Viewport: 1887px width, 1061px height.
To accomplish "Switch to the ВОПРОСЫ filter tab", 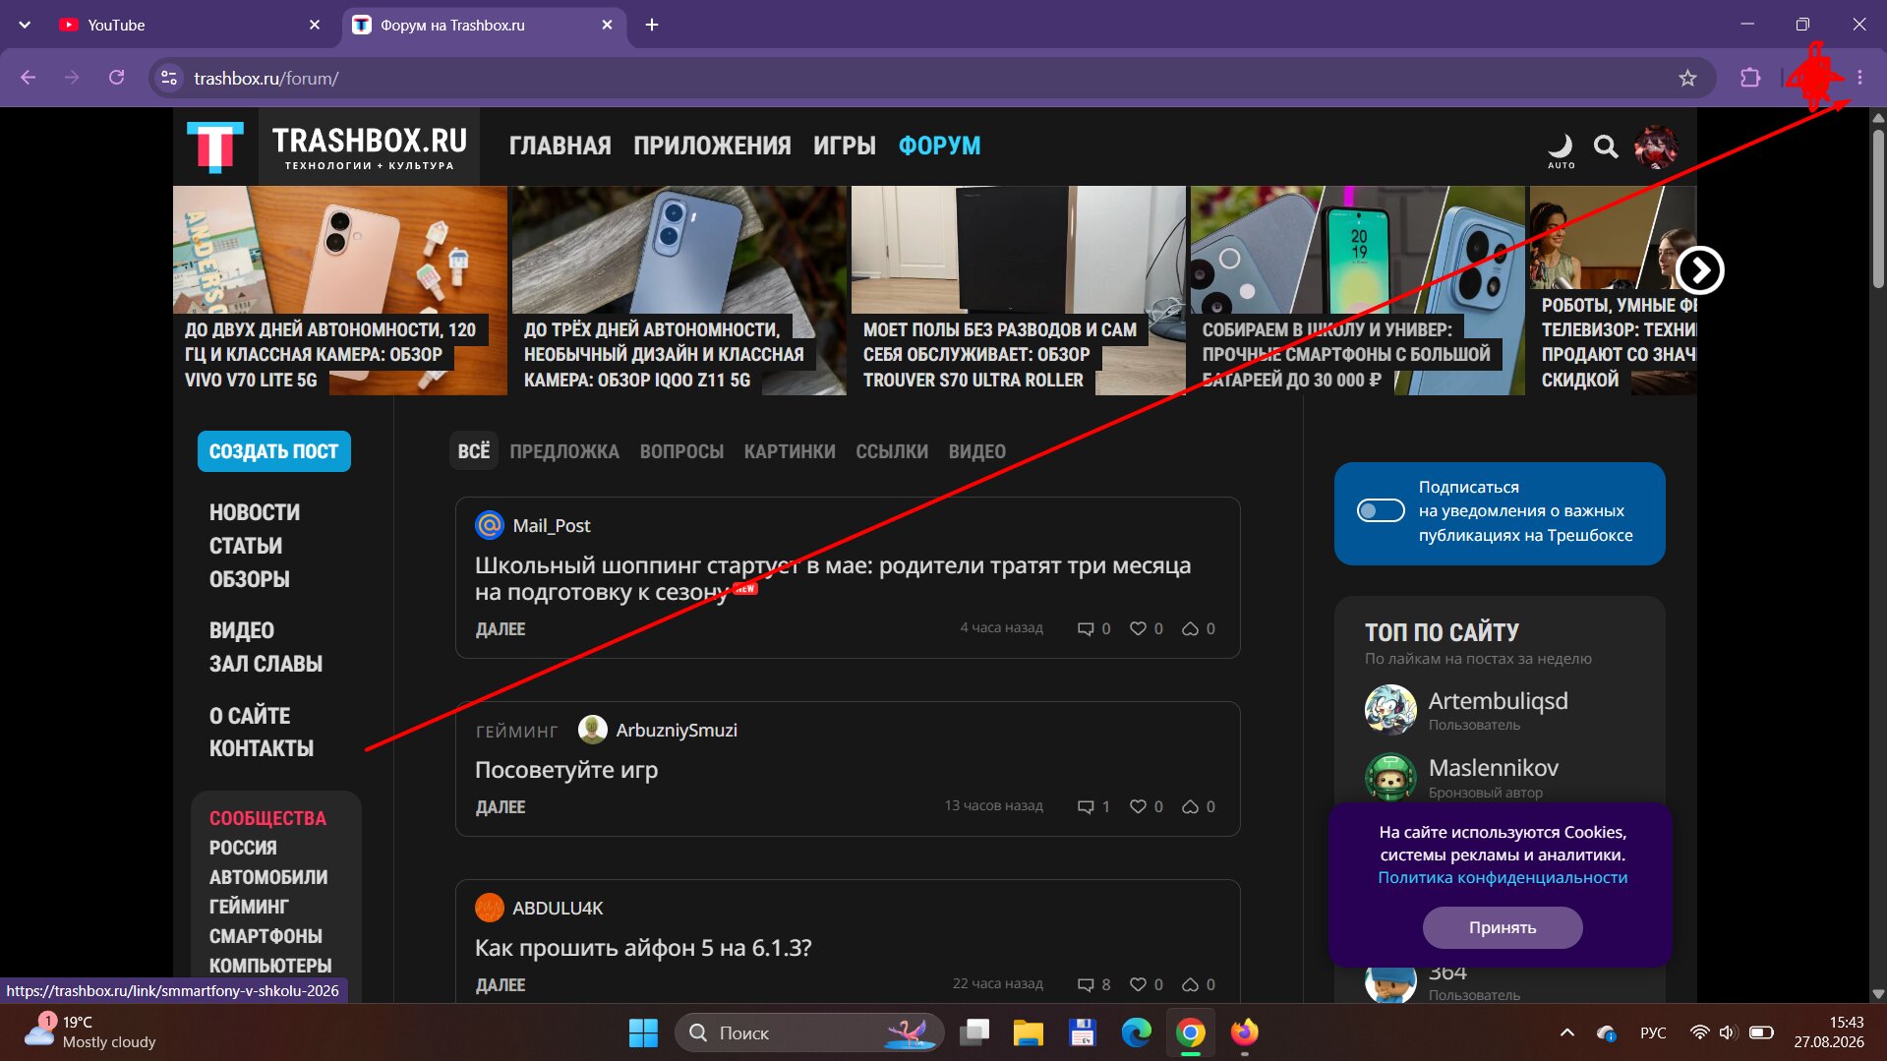I will pyautogui.click(x=681, y=451).
